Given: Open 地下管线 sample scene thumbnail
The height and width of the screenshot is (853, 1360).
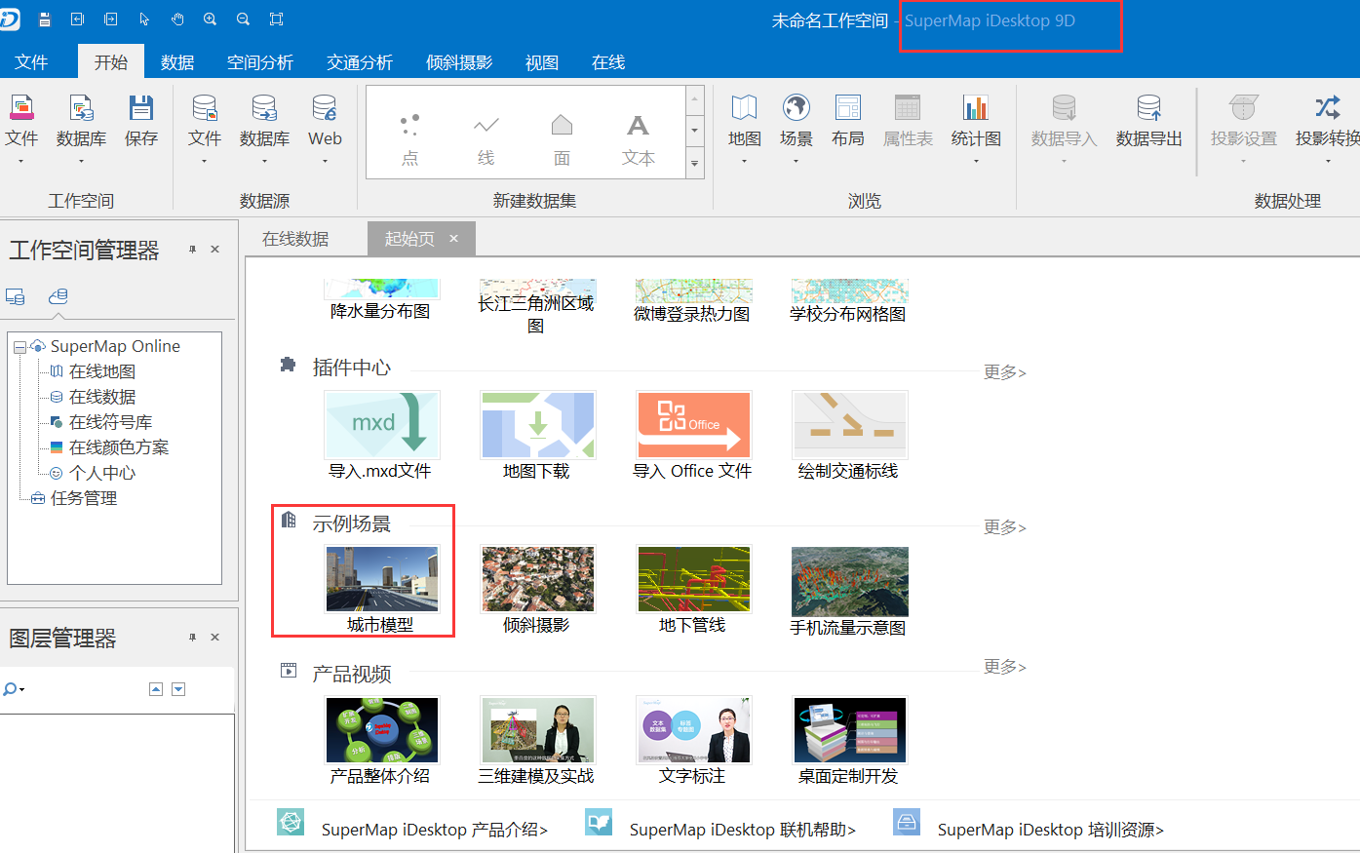Looking at the screenshot, I should point(693,579).
